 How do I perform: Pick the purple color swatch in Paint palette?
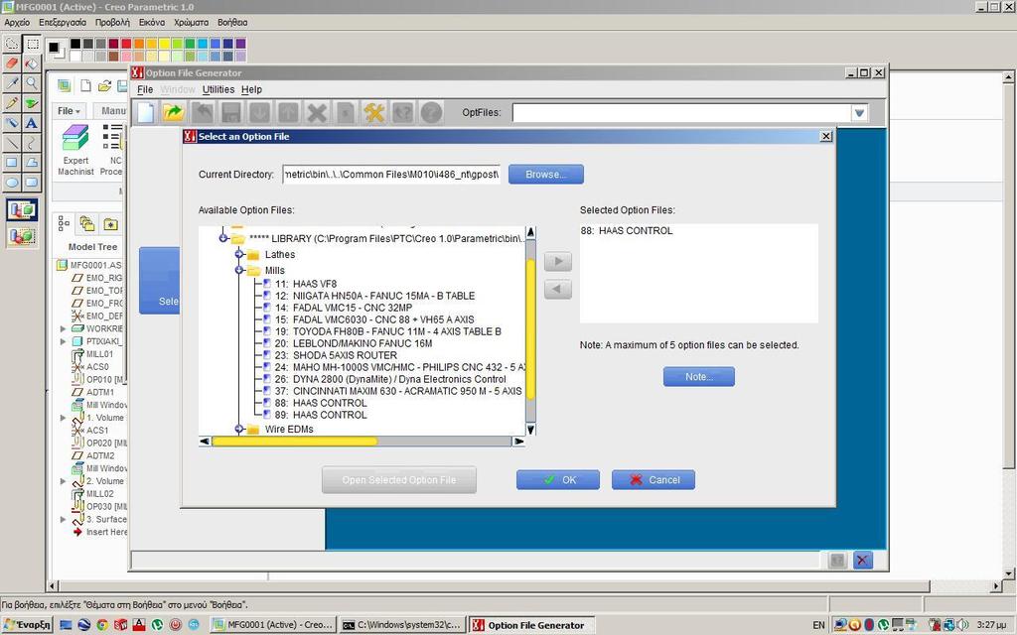(240, 44)
